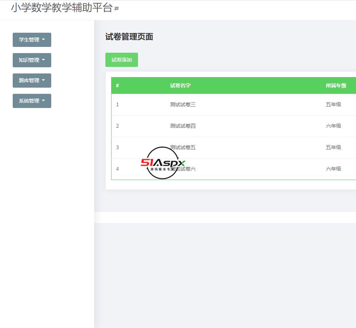Expand the 学生管理 dropdown menu
356x328 pixels.
32,40
